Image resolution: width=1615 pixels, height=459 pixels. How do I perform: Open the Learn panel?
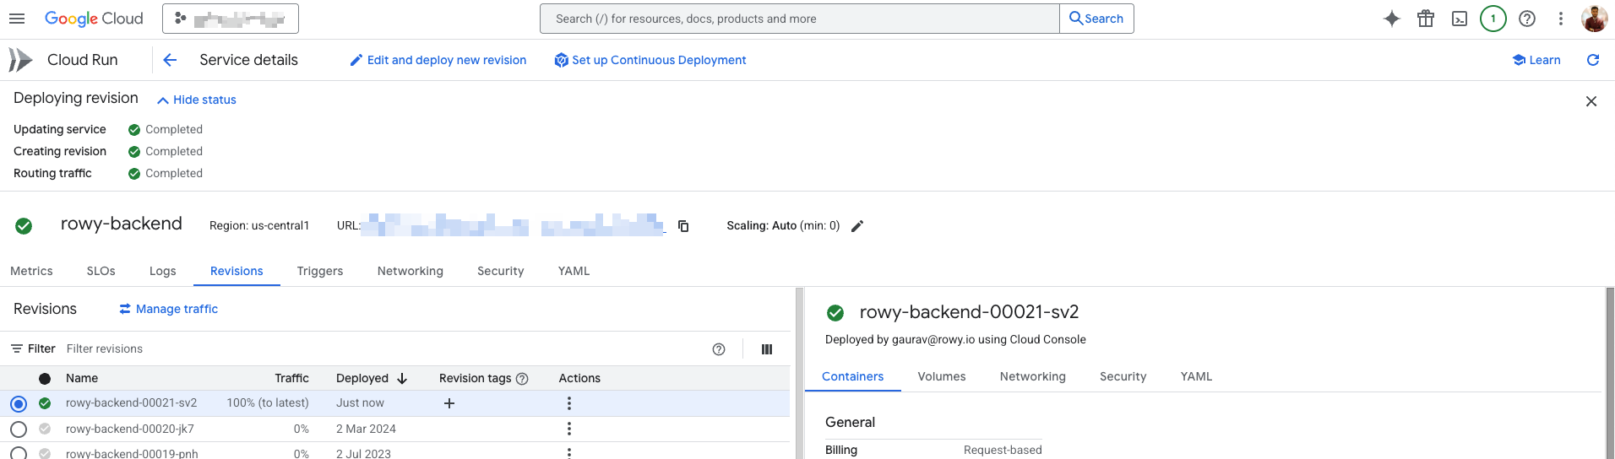tap(1536, 60)
